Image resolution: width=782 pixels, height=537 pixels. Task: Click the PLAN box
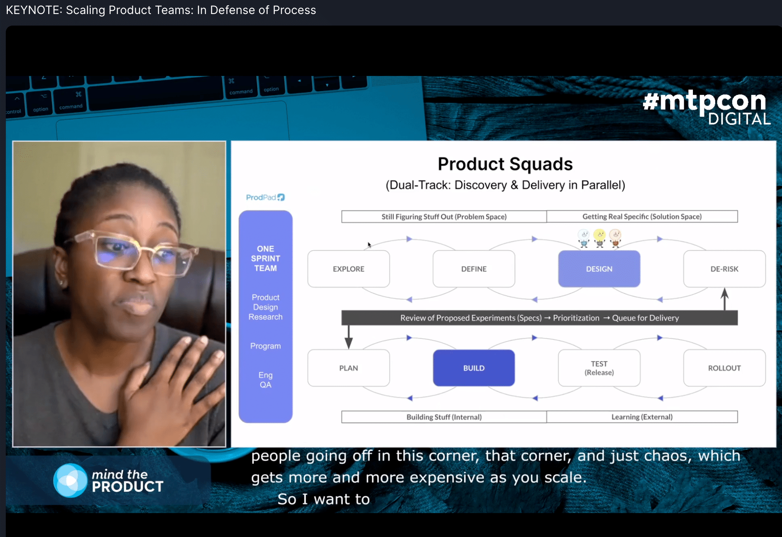coord(349,368)
